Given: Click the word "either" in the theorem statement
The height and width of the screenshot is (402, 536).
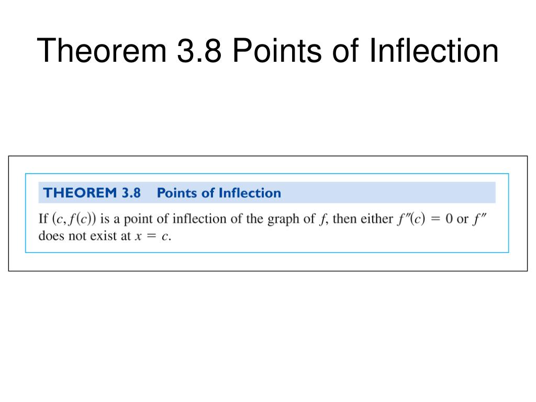Looking at the screenshot, I should click(x=375, y=218).
